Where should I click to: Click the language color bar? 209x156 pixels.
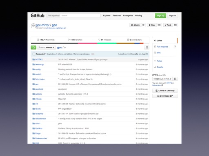(87, 43)
